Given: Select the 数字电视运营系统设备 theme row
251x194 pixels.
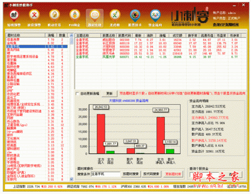Looking at the screenshot, I should (x=37, y=56).
